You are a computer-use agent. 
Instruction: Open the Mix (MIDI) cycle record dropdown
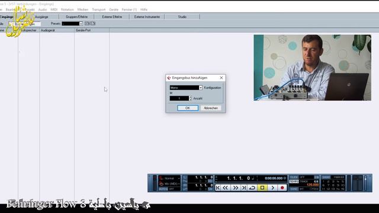[170, 184]
